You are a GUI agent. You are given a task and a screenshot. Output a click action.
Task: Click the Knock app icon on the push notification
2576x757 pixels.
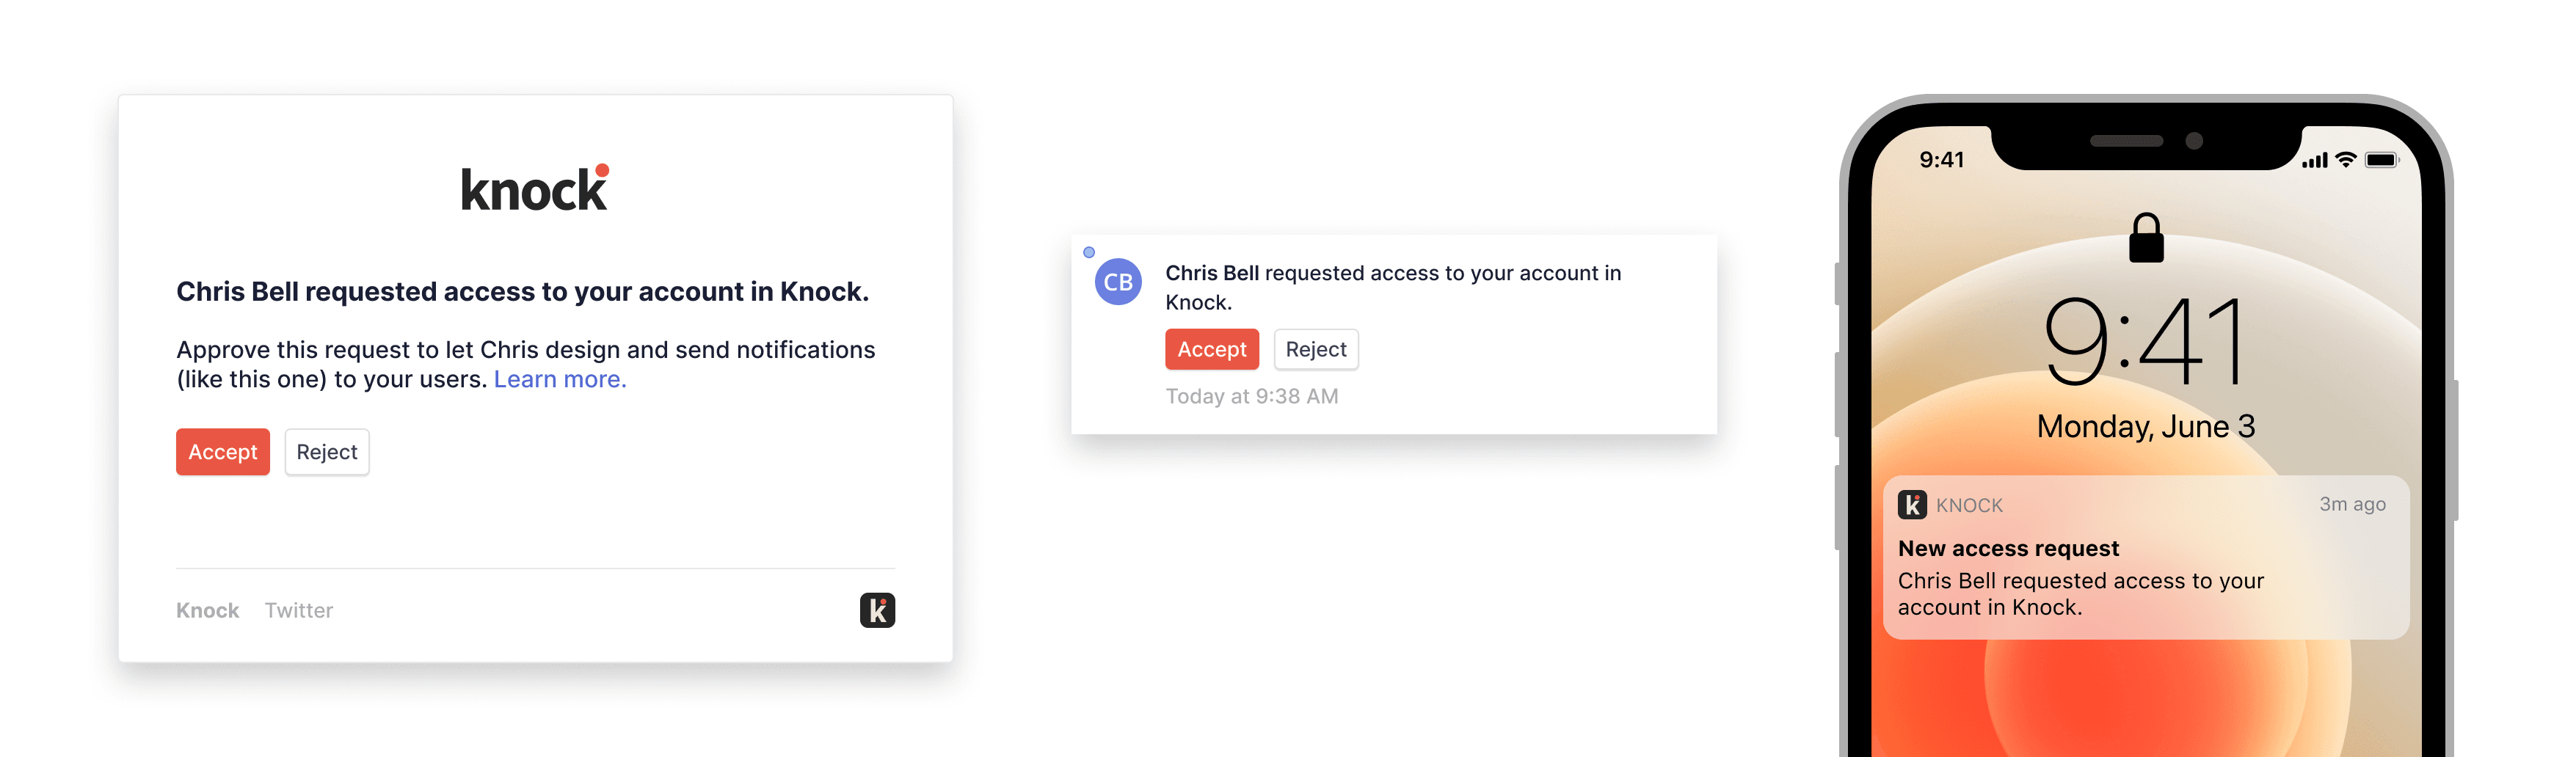click(1914, 505)
